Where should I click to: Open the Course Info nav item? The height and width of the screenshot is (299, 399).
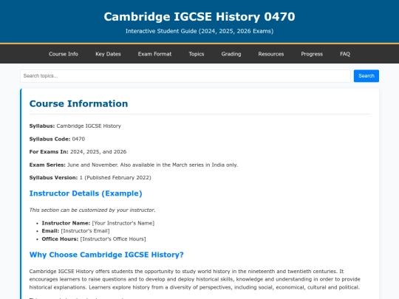(x=64, y=54)
